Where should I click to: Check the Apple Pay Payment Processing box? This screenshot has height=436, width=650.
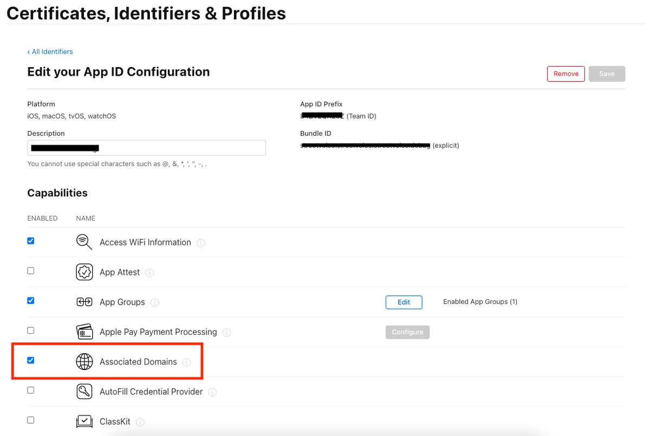click(31, 330)
